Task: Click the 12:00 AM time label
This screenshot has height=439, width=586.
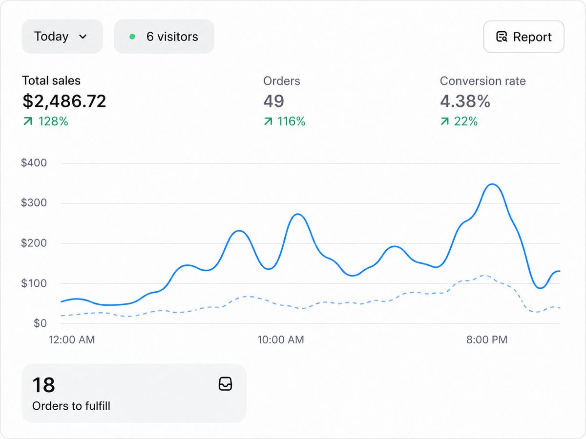Action: [x=72, y=339]
